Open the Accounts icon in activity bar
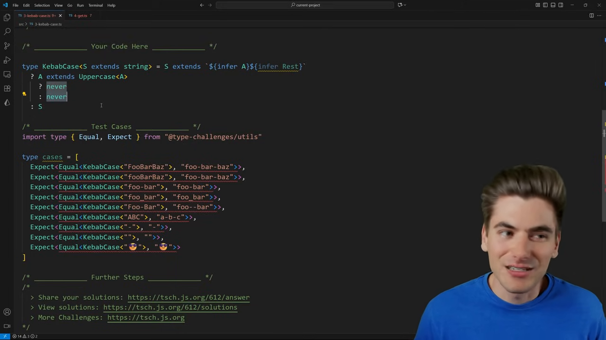The height and width of the screenshot is (340, 606). 7,312
